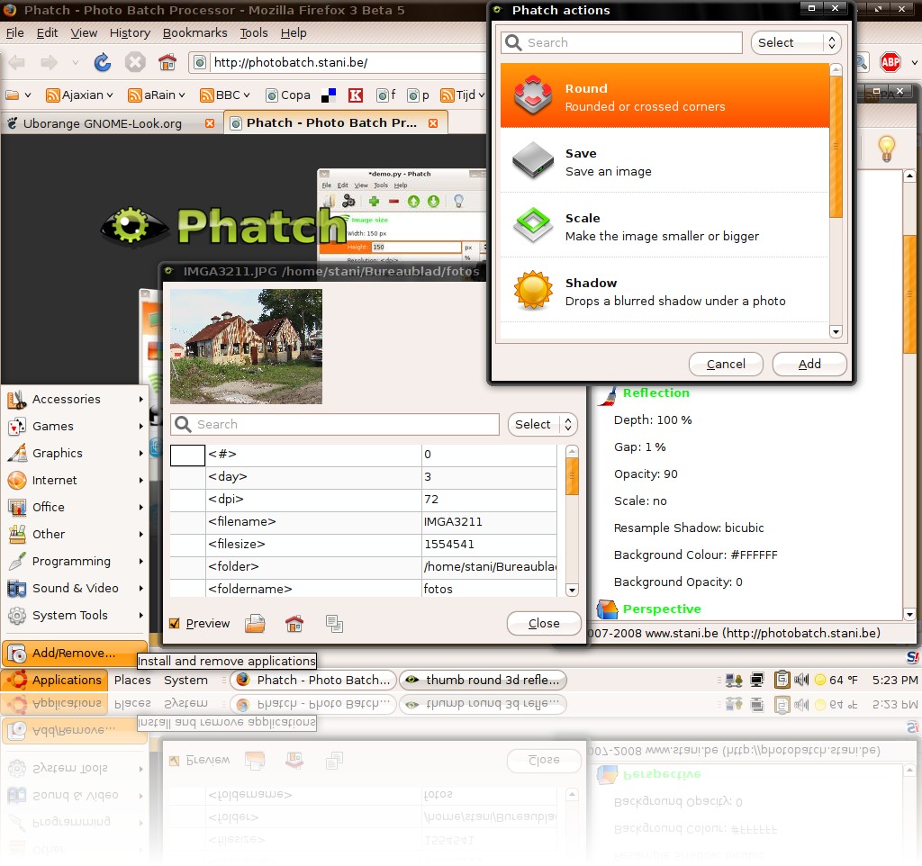Click Close in image inspector
Image resolution: width=922 pixels, height=866 pixels.
(x=543, y=623)
